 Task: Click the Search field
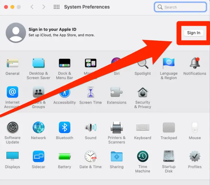coord(180,7)
